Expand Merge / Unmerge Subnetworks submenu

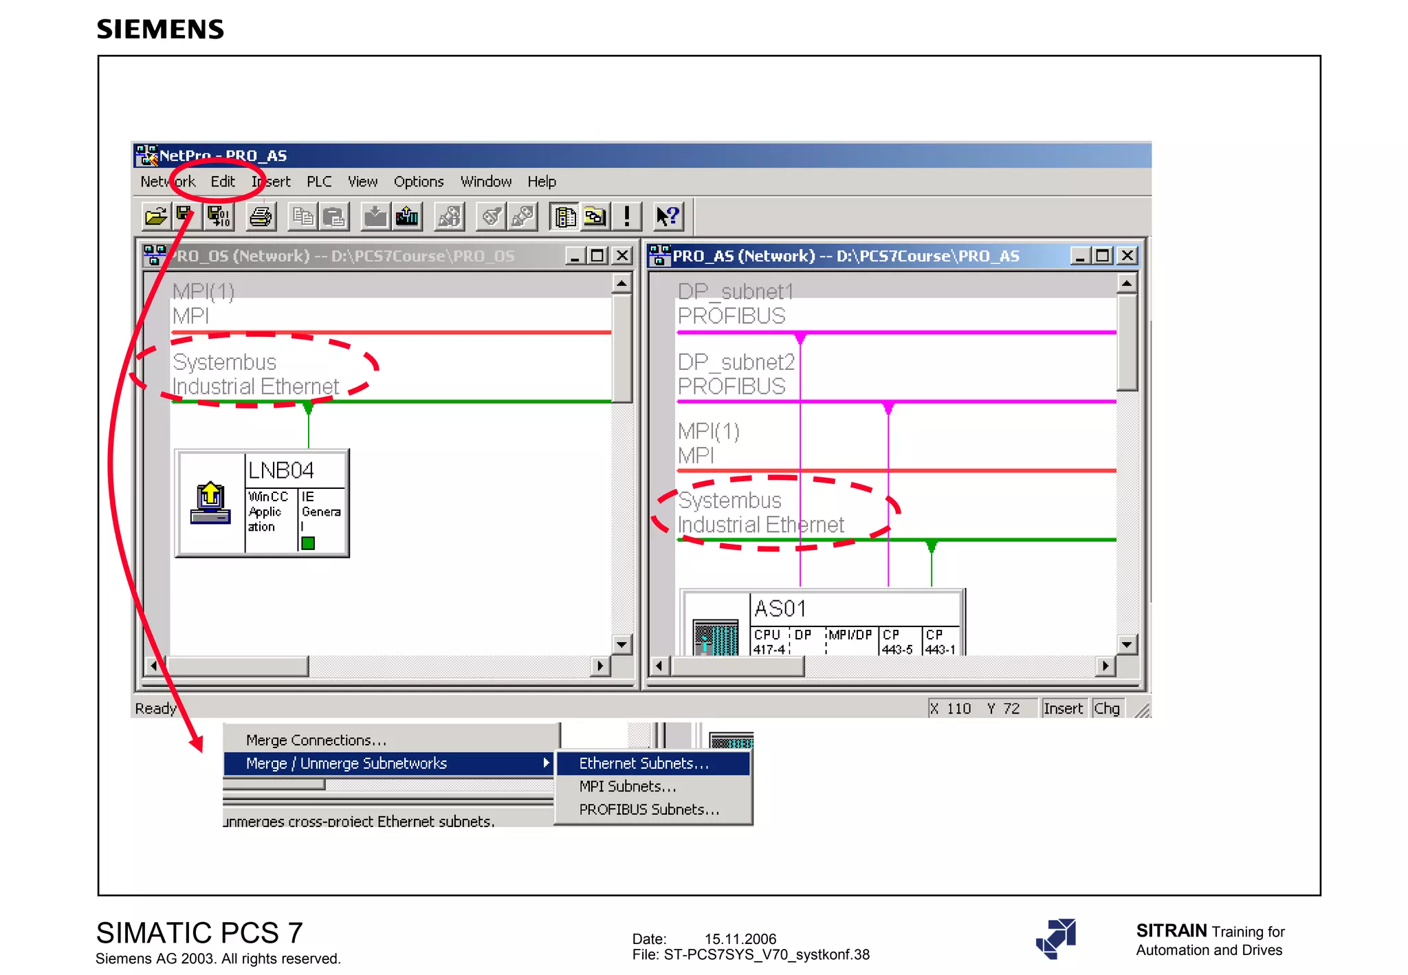click(389, 763)
